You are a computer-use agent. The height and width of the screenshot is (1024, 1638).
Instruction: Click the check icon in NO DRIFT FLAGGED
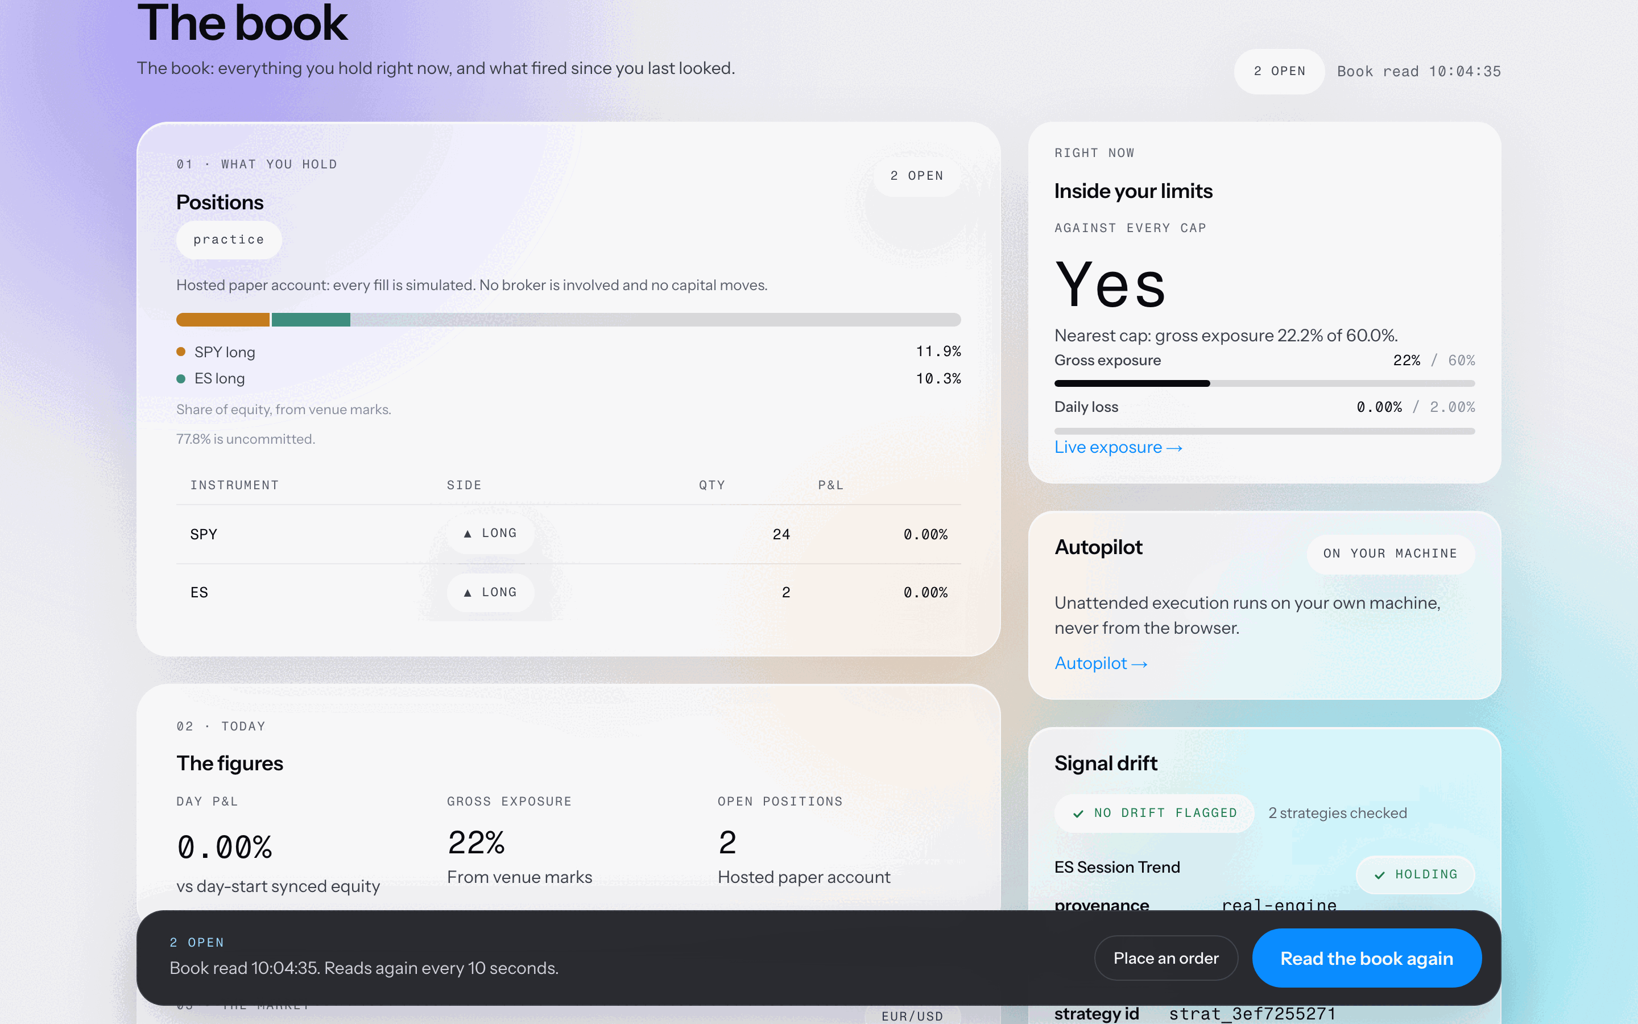[1078, 814]
